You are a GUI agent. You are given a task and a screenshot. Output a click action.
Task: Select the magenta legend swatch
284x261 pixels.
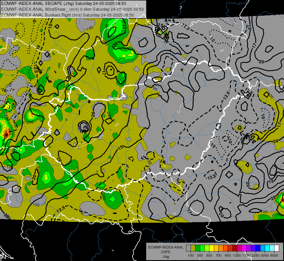point(244,248)
